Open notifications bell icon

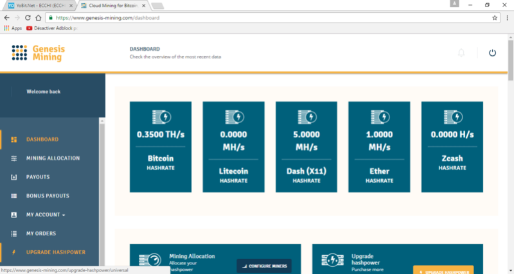[x=461, y=53]
